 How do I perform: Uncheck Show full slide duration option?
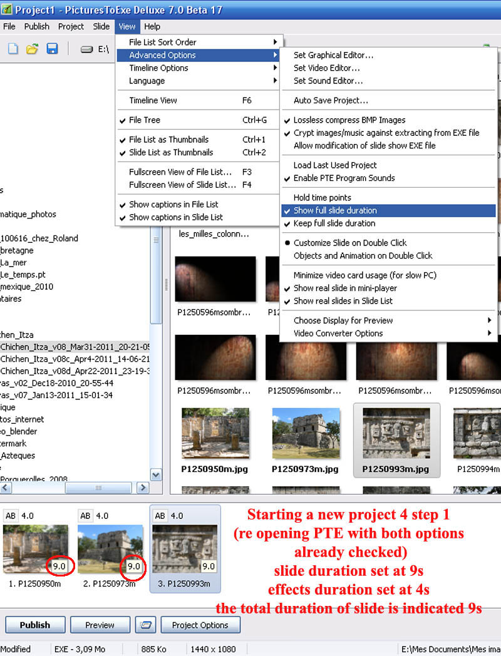[x=335, y=211]
